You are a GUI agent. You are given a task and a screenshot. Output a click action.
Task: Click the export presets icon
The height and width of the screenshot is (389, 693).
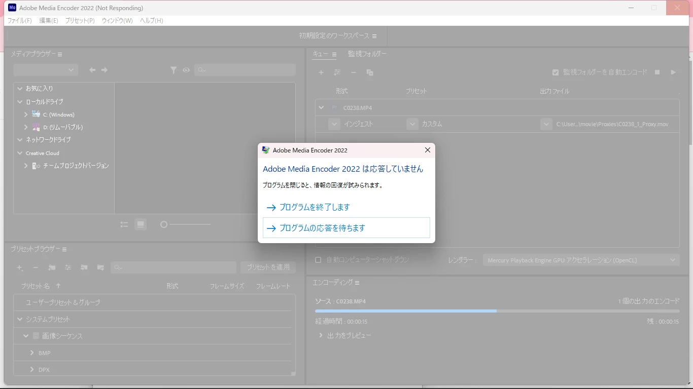pyautogui.click(x=100, y=267)
